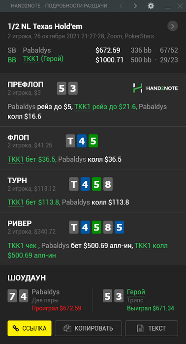Click Pabaldys's 7 card in showdown

coord(12,296)
